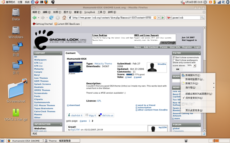Screen dimensions: 230x143
Task: Click the trash icon in bottom panel
Action: coord(186,140)
